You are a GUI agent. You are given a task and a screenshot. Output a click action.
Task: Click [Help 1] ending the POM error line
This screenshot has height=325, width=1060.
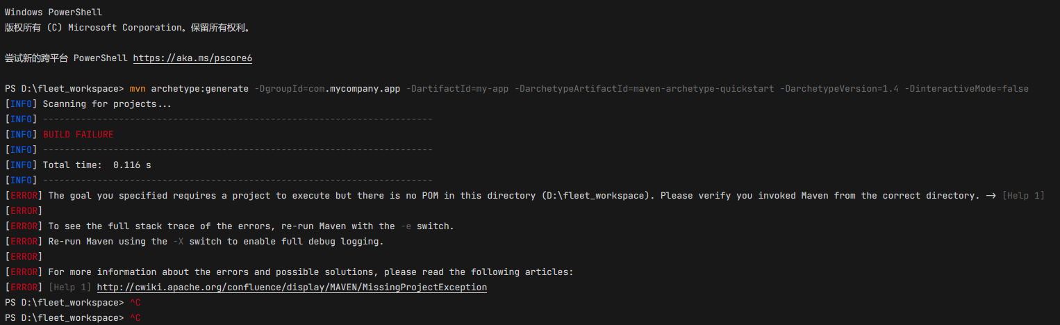click(1023, 196)
